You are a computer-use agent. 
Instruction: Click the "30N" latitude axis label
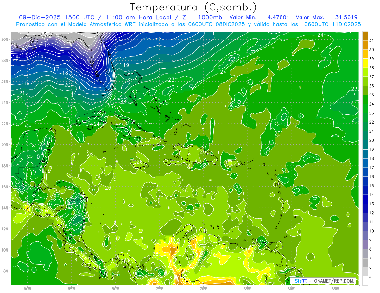pyautogui.click(x=5, y=40)
